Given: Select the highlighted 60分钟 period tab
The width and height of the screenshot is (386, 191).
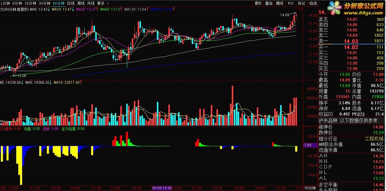Looking at the screenshot, I should [x=59, y=3].
